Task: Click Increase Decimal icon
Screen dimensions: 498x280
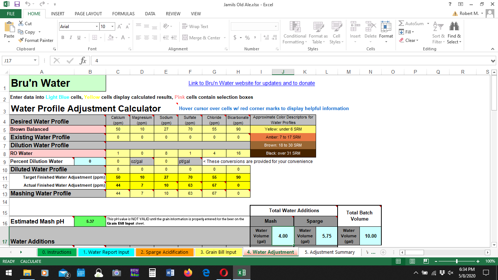Action: click(266, 38)
